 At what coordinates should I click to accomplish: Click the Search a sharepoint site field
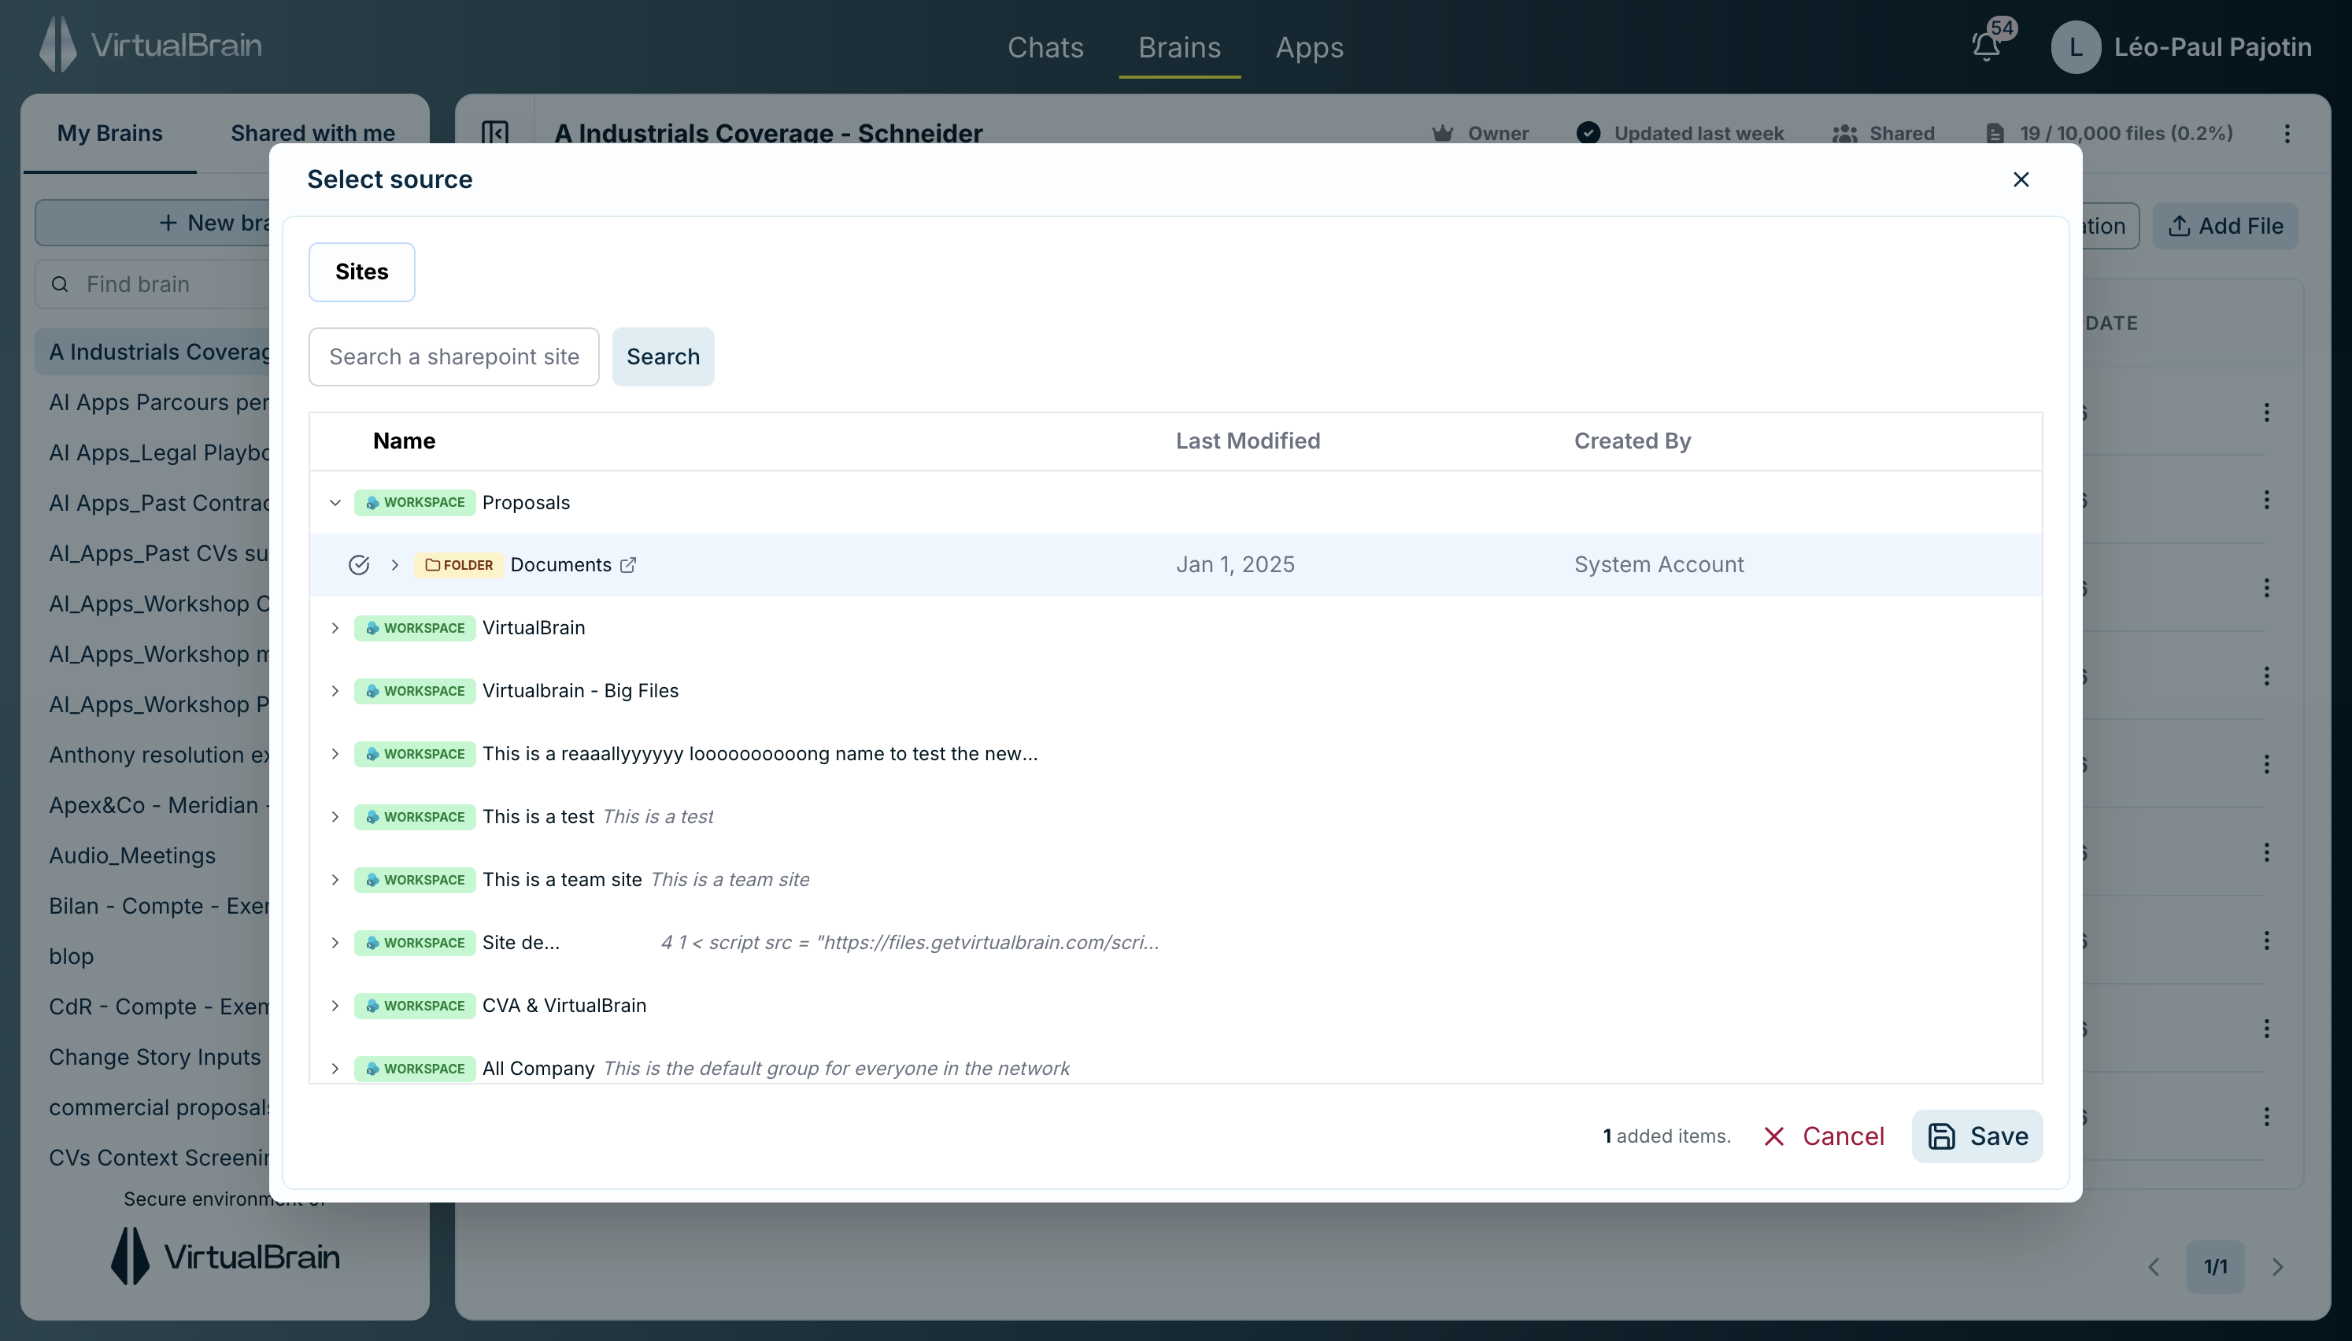(454, 356)
